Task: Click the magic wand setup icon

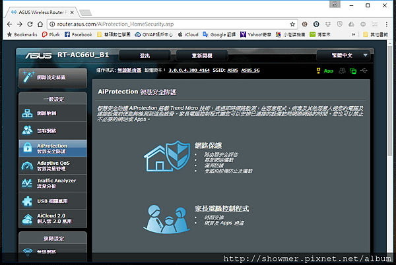Action: (28, 76)
